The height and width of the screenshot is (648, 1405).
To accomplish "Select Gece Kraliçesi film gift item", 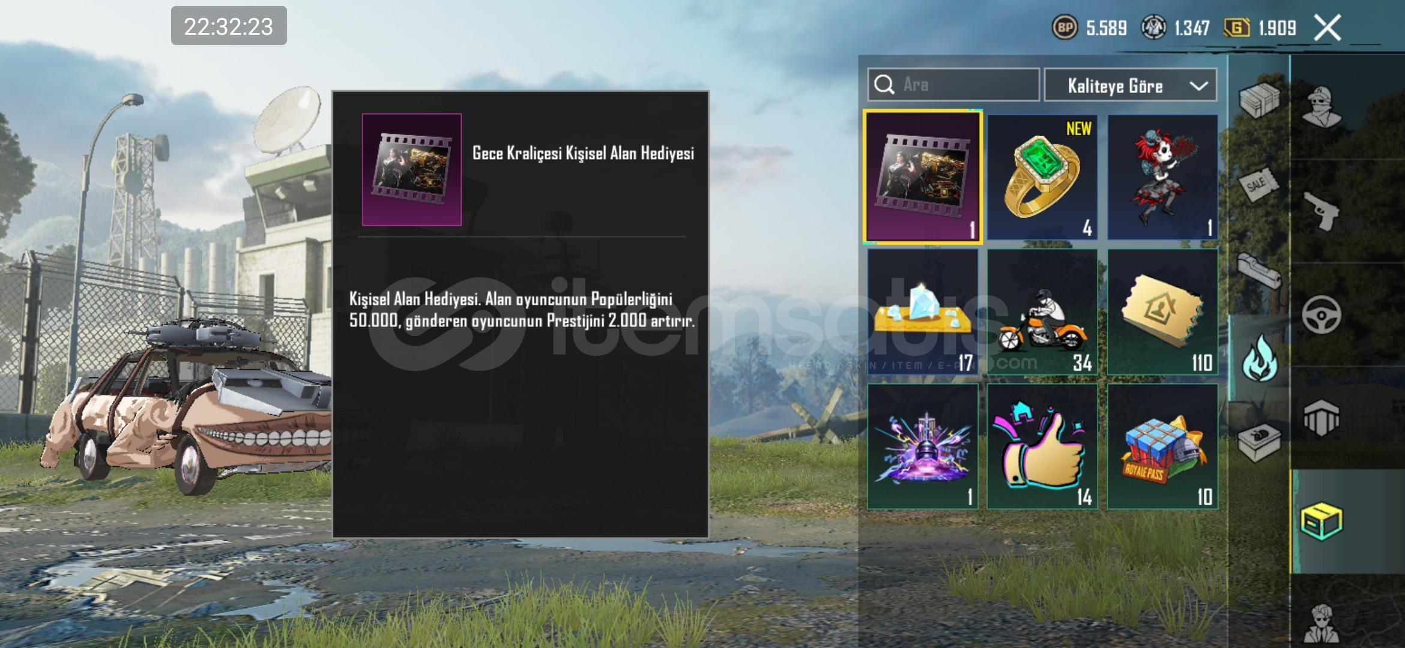I will click(923, 178).
